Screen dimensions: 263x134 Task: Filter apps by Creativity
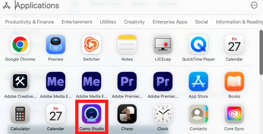(x=134, y=22)
